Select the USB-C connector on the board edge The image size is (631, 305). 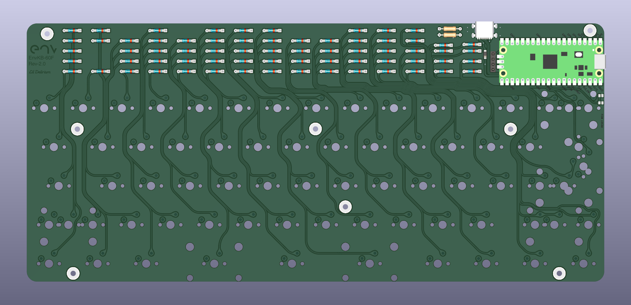pos(484,30)
